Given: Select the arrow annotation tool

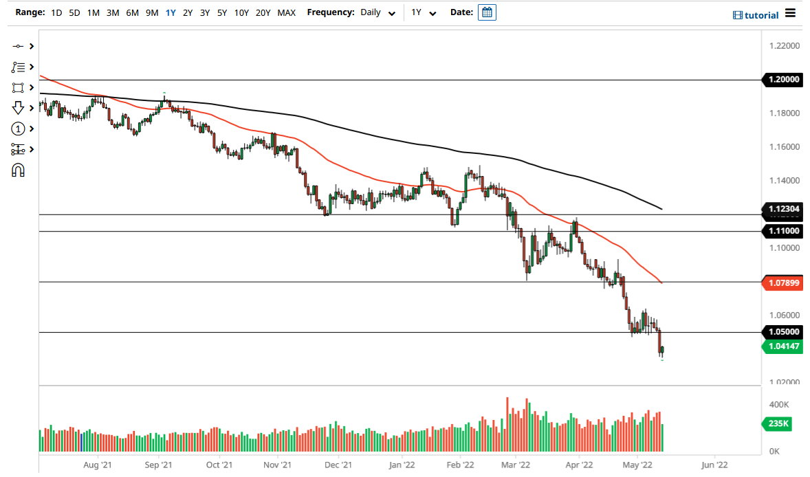Looking at the screenshot, I should tap(17, 108).
